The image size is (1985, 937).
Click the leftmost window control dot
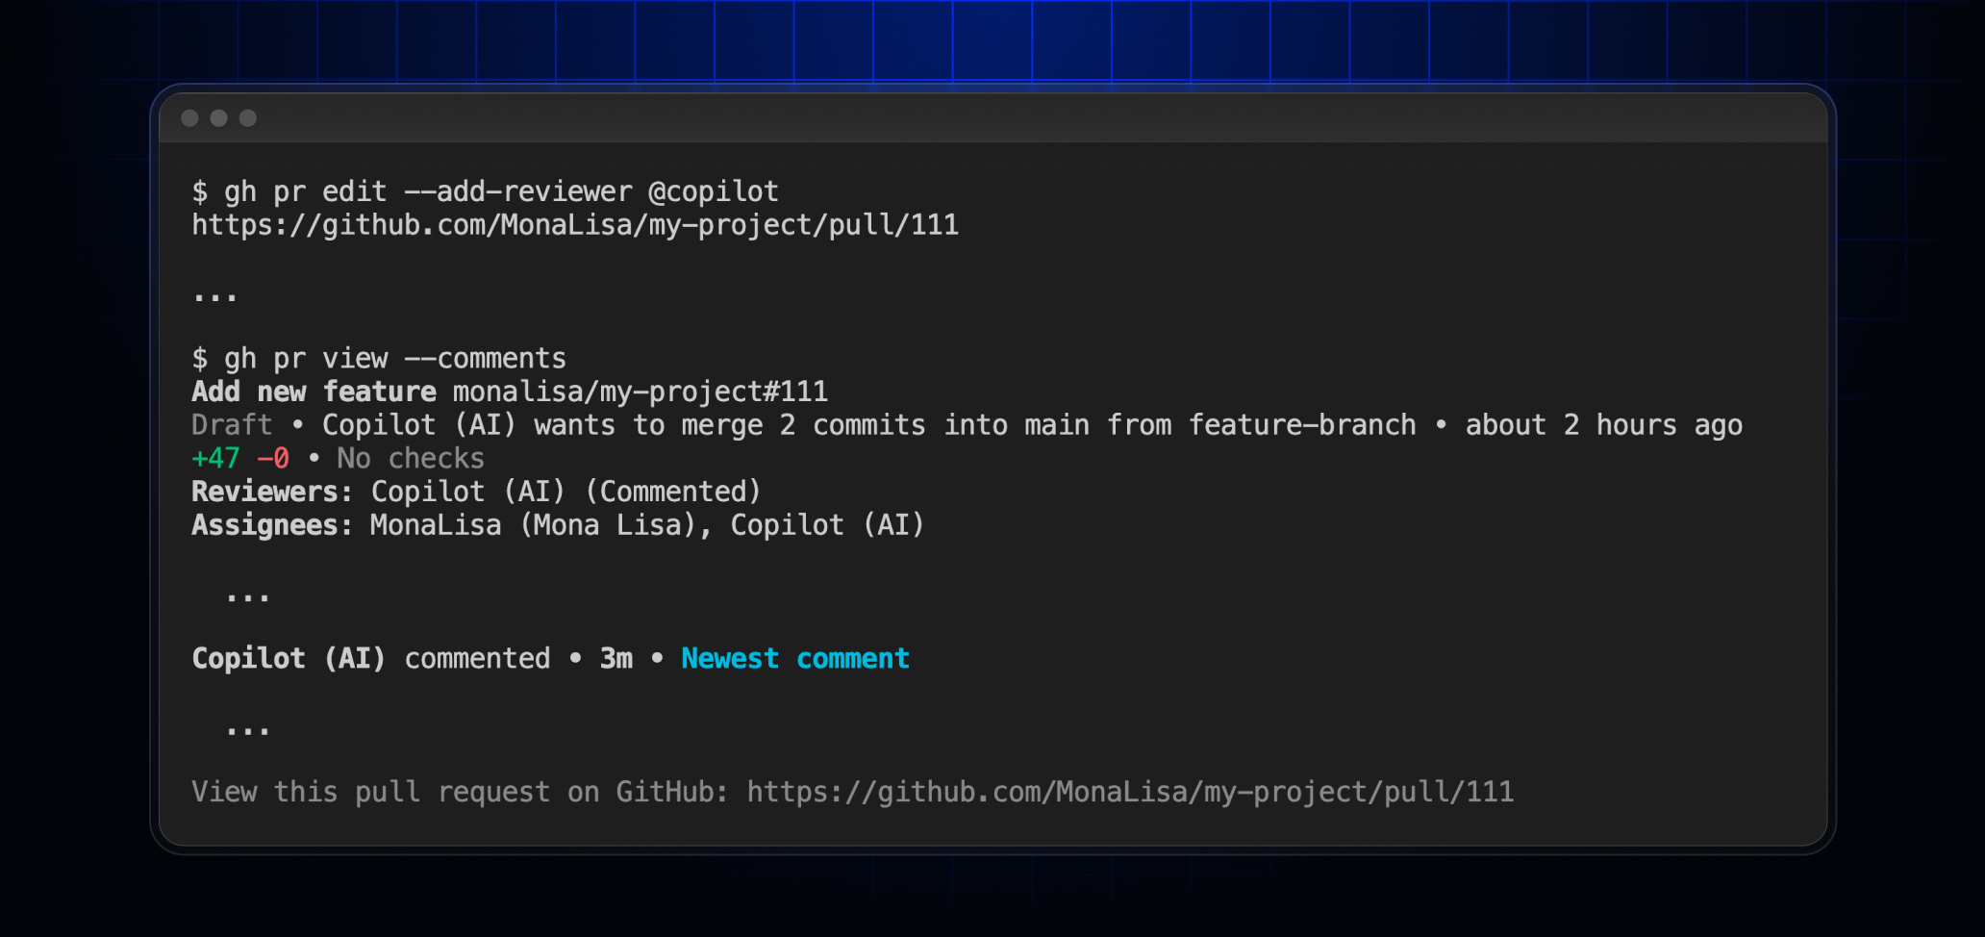point(189,118)
